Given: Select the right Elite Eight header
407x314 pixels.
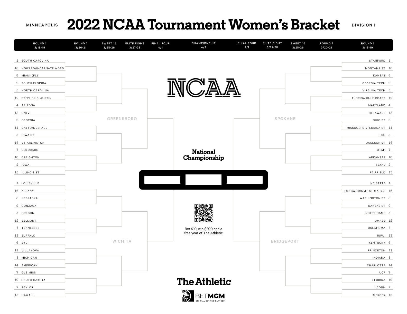Looking at the screenshot, I should click(x=272, y=45).
